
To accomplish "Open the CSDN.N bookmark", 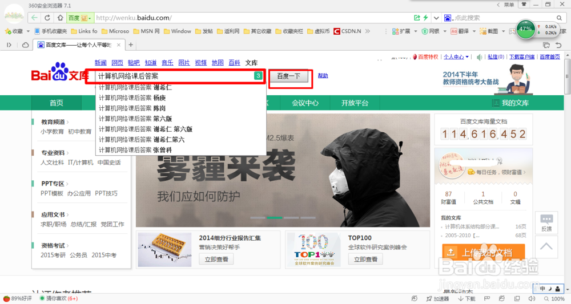I will point(347,31).
